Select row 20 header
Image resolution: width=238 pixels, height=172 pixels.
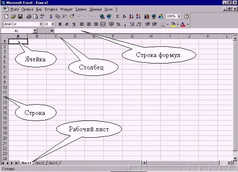tap(5, 138)
